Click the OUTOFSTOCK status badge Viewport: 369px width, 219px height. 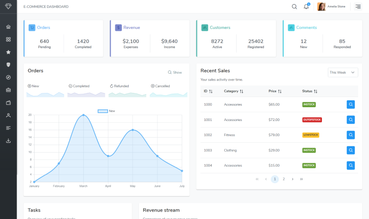click(312, 120)
